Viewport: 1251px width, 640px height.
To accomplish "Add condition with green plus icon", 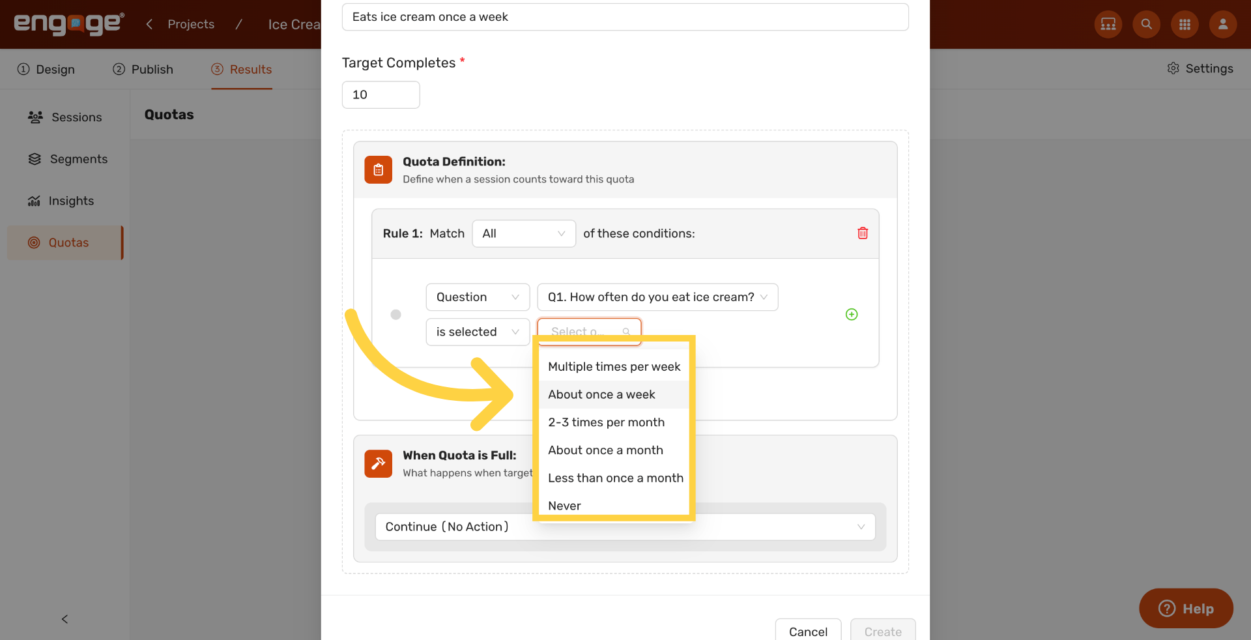I will pos(852,314).
